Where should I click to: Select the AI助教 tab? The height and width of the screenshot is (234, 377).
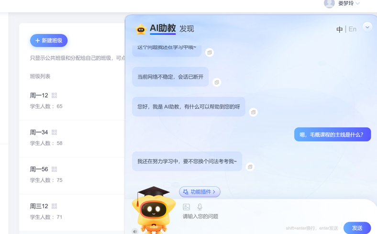tap(163, 29)
